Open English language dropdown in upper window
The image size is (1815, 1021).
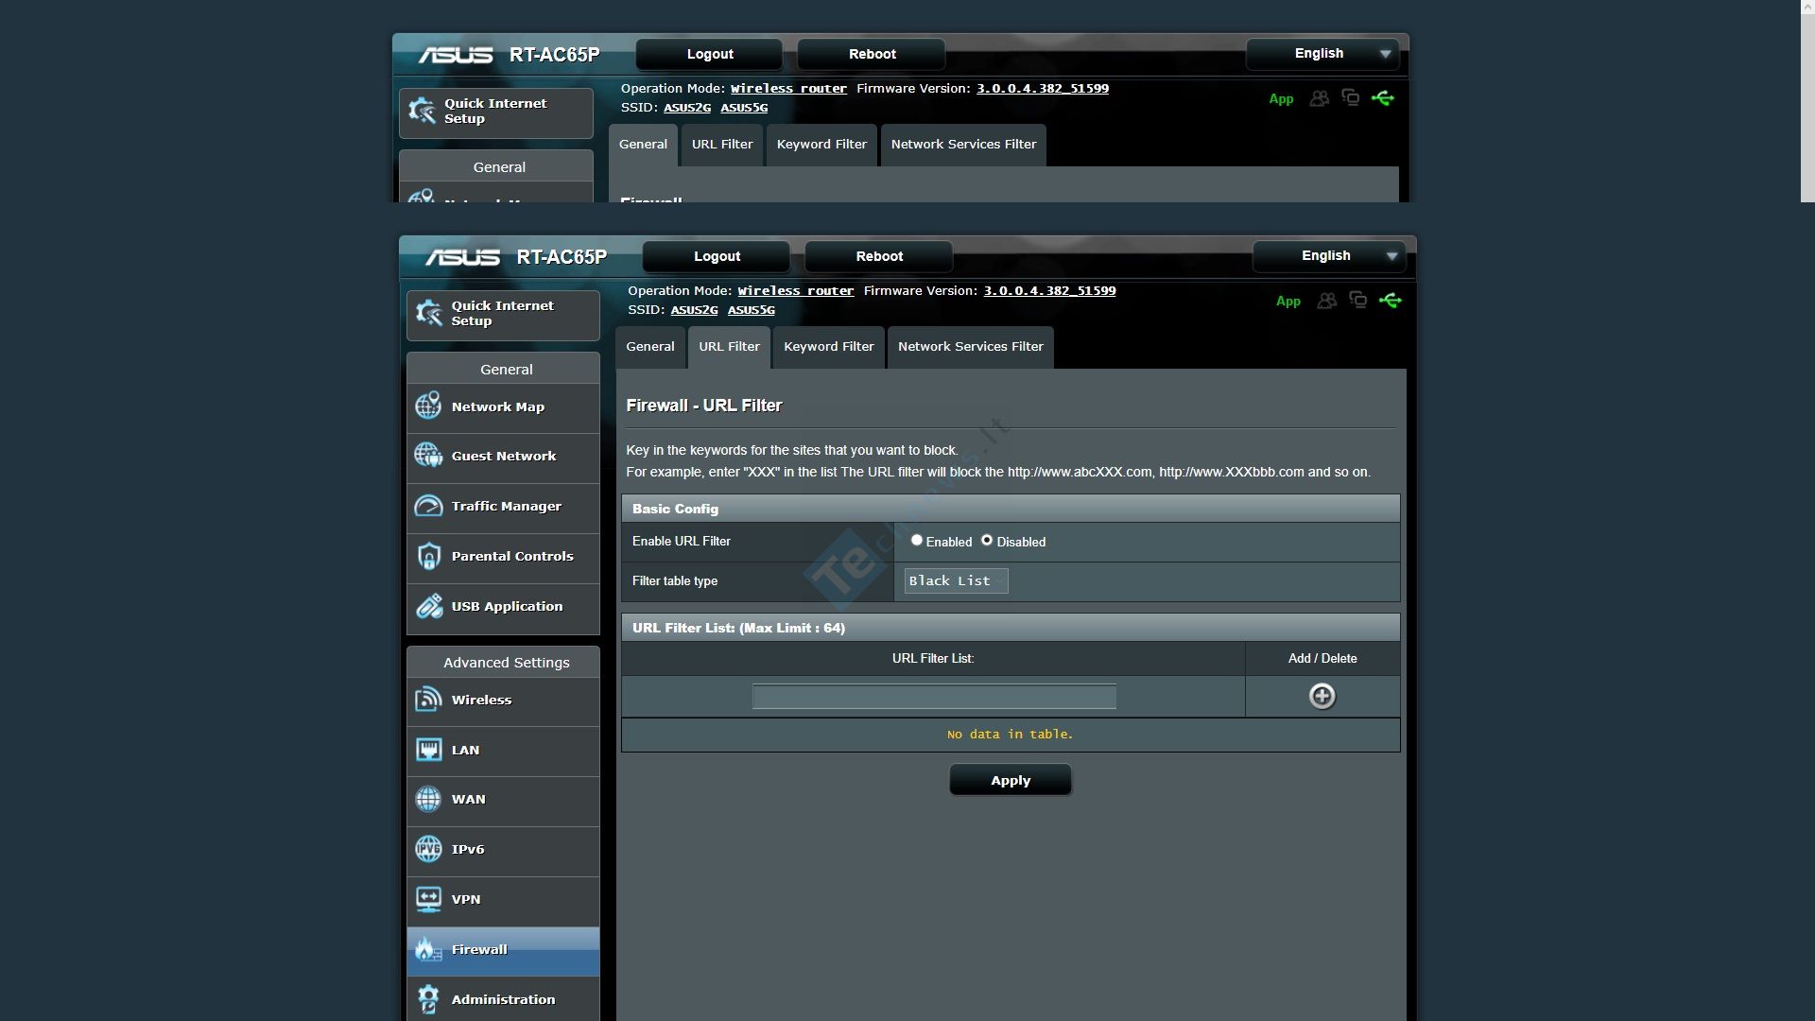(1322, 54)
